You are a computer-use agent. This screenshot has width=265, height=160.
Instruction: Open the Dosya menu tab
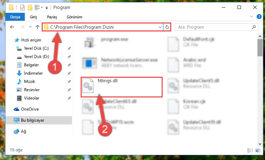point(15,17)
